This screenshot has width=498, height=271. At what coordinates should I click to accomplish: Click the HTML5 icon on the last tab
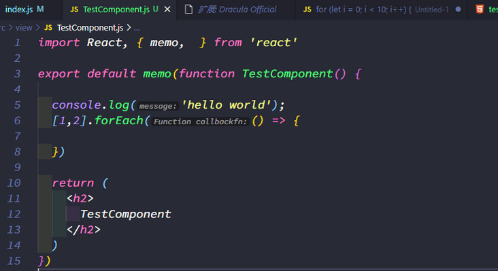(480, 10)
